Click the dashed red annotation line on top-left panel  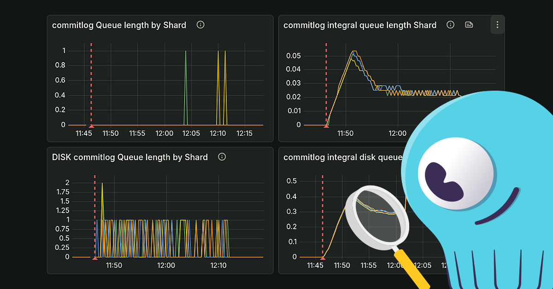[x=90, y=83]
